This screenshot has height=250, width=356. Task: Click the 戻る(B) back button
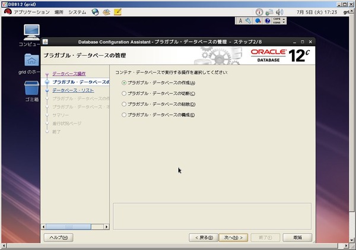point(204,238)
